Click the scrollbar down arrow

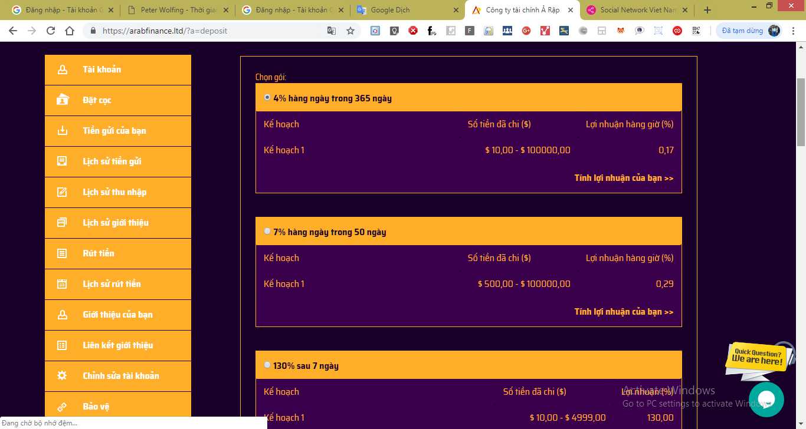(801, 424)
